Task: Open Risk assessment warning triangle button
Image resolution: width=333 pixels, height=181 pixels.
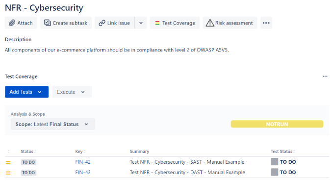Action: click(x=230, y=23)
